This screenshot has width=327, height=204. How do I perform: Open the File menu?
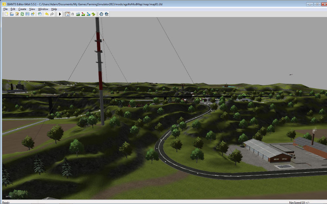click(5, 9)
